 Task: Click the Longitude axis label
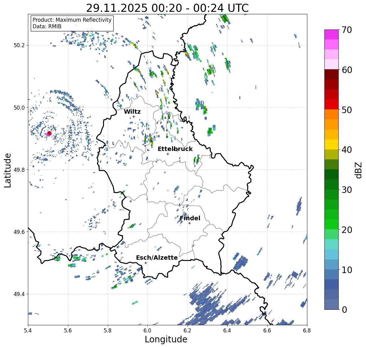(x=166, y=339)
